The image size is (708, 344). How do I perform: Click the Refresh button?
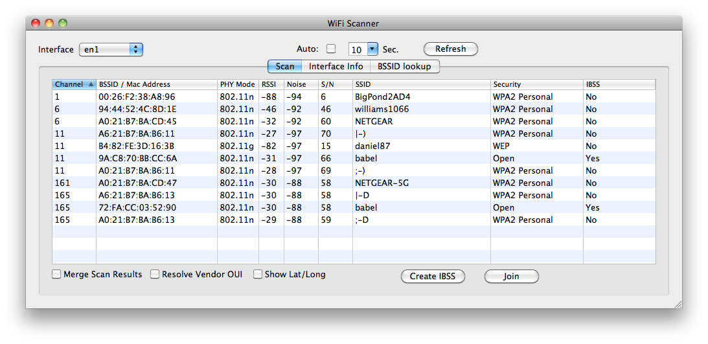[450, 49]
